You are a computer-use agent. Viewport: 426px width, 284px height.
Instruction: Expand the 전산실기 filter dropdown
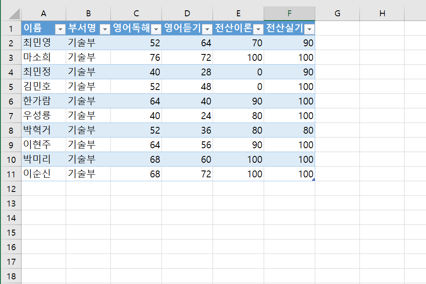click(309, 29)
